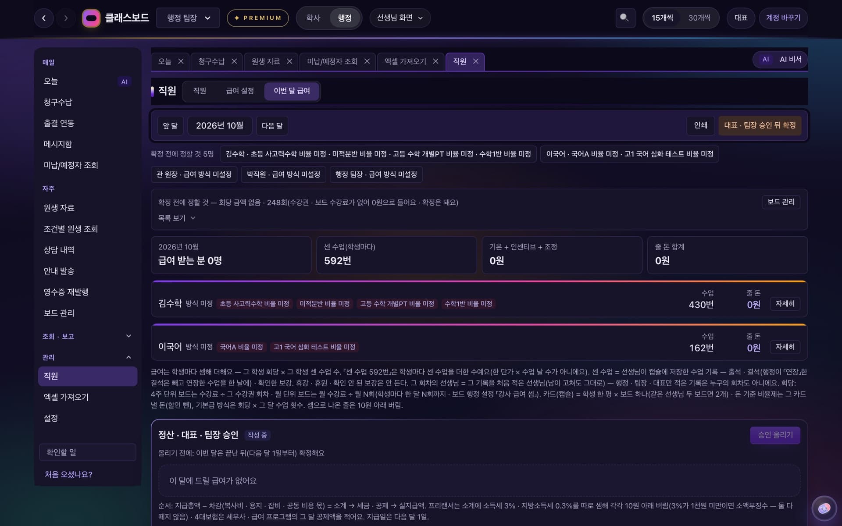Open the 선생님 화면 dropdown
Image resolution: width=842 pixels, height=526 pixels.
tap(400, 18)
